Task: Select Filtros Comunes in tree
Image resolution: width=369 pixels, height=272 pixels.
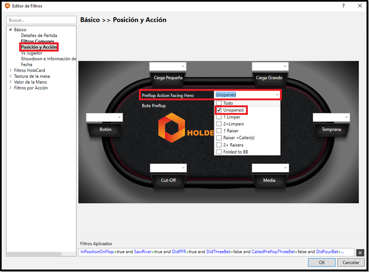Action: coord(37,41)
